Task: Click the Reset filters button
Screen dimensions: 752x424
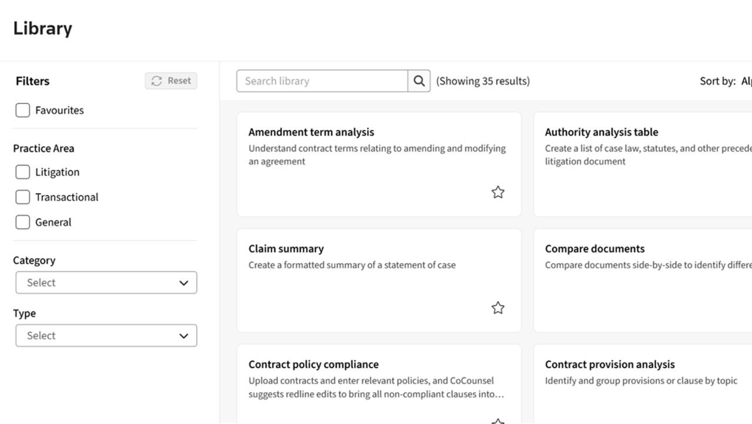Action: point(171,81)
